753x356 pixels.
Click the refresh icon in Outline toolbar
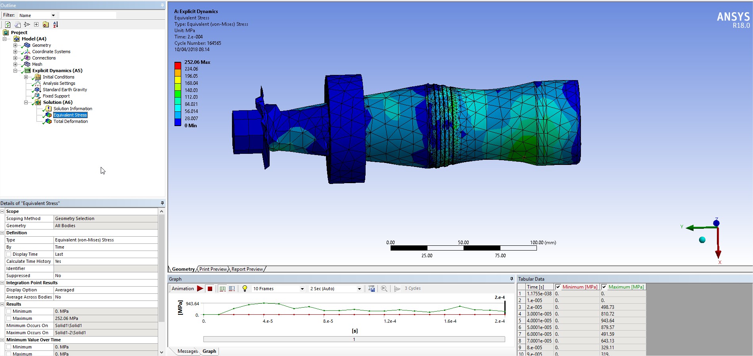[8, 25]
